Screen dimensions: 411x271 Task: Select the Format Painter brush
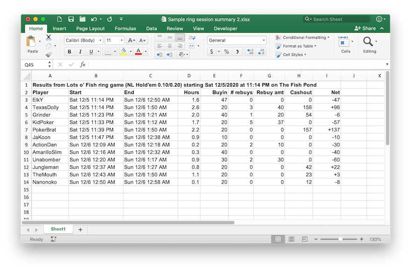[x=49, y=55]
